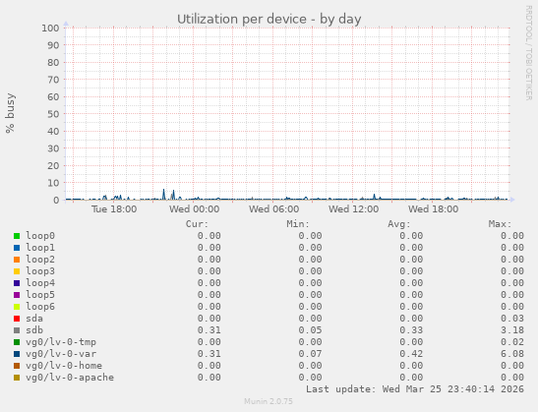Click the 50 y-axis tick label

coord(53,114)
